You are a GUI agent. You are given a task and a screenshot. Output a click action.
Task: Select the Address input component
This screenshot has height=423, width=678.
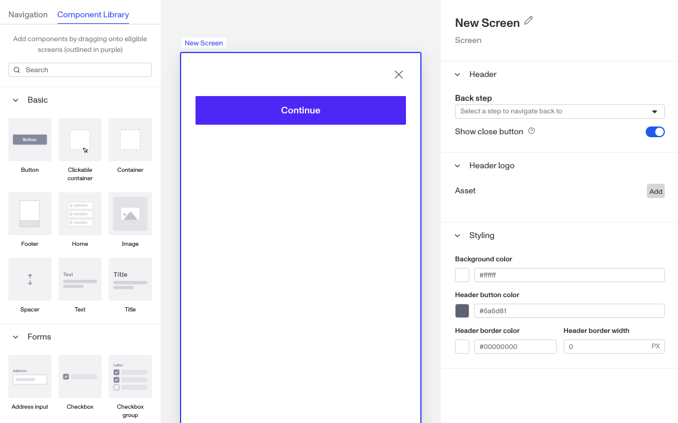[30, 376]
